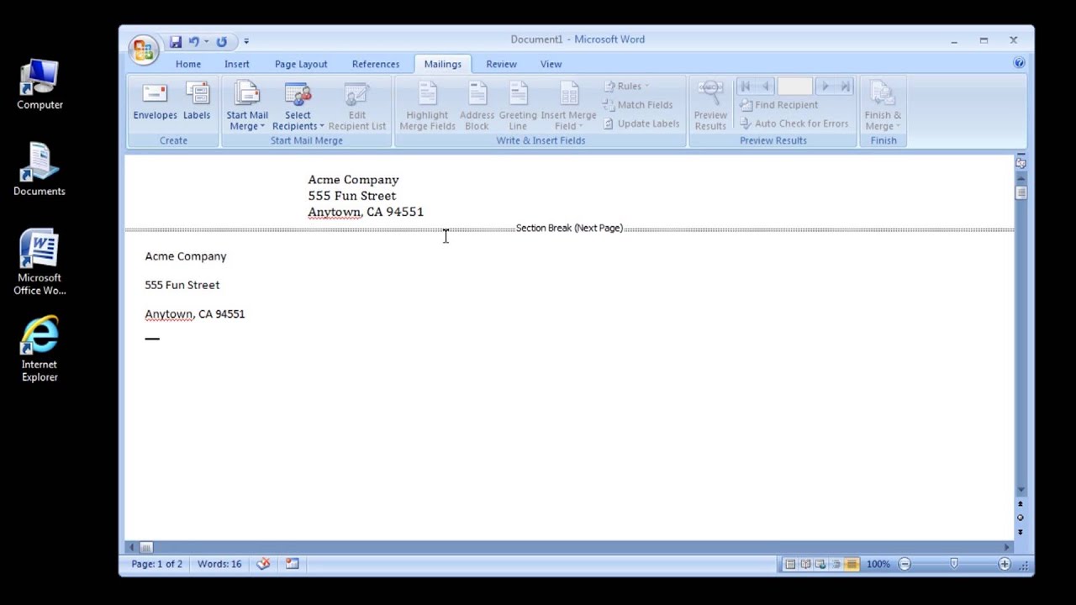Select the Microsoft Office Word desktop shortcut

40,262
